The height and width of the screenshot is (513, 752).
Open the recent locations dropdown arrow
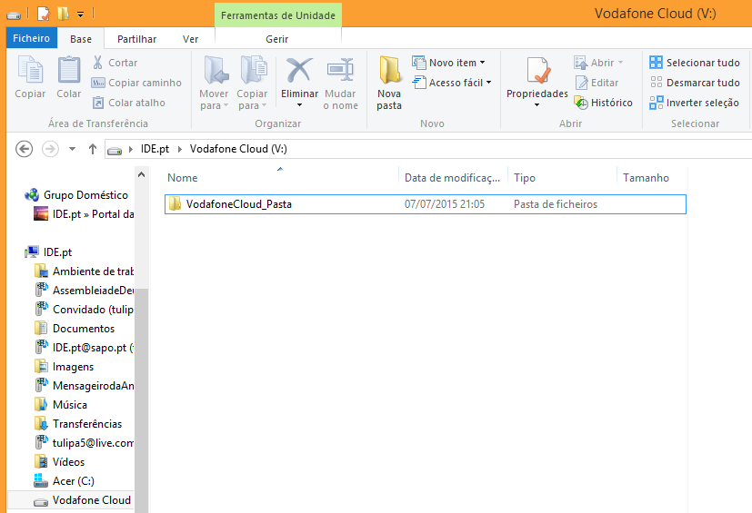(x=72, y=149)
